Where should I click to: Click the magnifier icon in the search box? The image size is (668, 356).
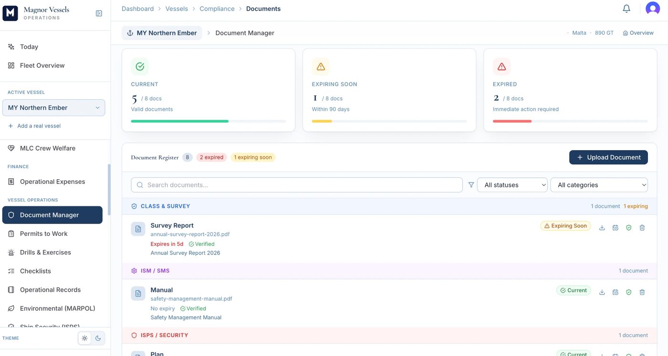[140, 185]
